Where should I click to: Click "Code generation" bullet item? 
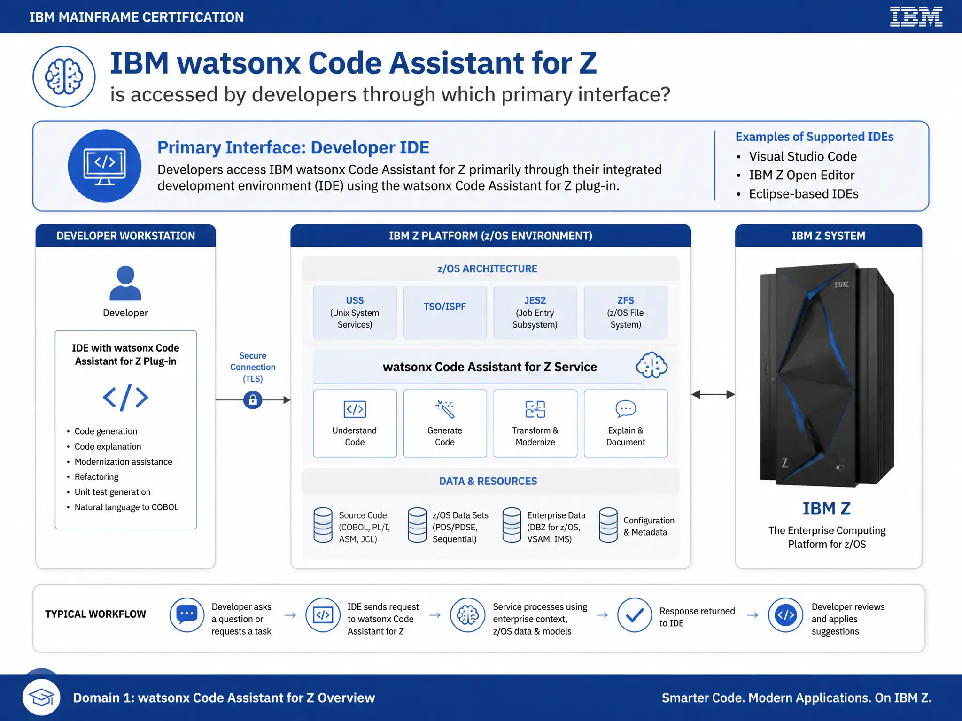tap(106, 431)
